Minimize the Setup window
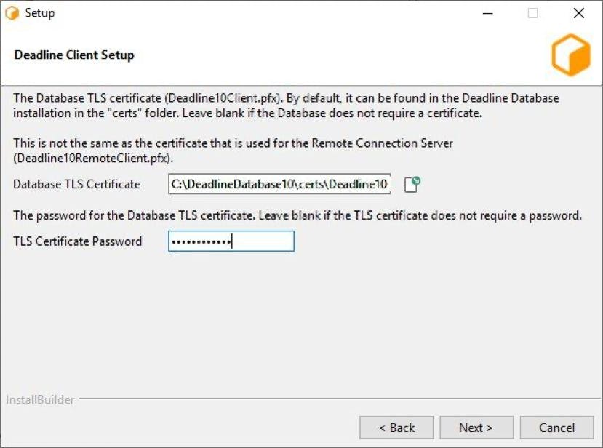This screenshot has width=603, height=448. coord(488,14)
